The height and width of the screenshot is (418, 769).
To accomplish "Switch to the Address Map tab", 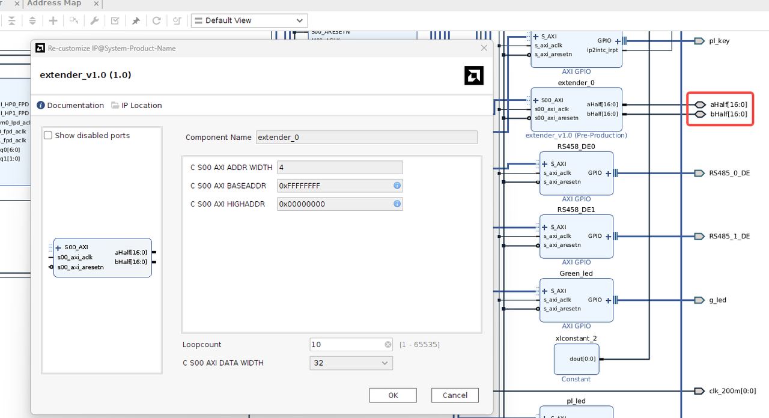I will (x=54, y=4).
